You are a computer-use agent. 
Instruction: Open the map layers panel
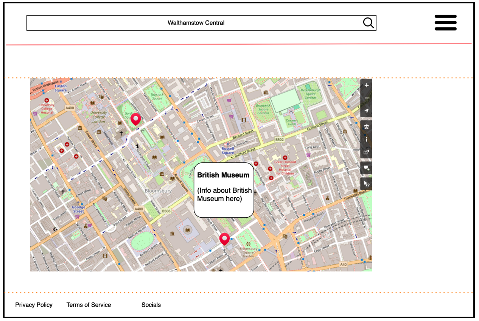tap(366, 127)
